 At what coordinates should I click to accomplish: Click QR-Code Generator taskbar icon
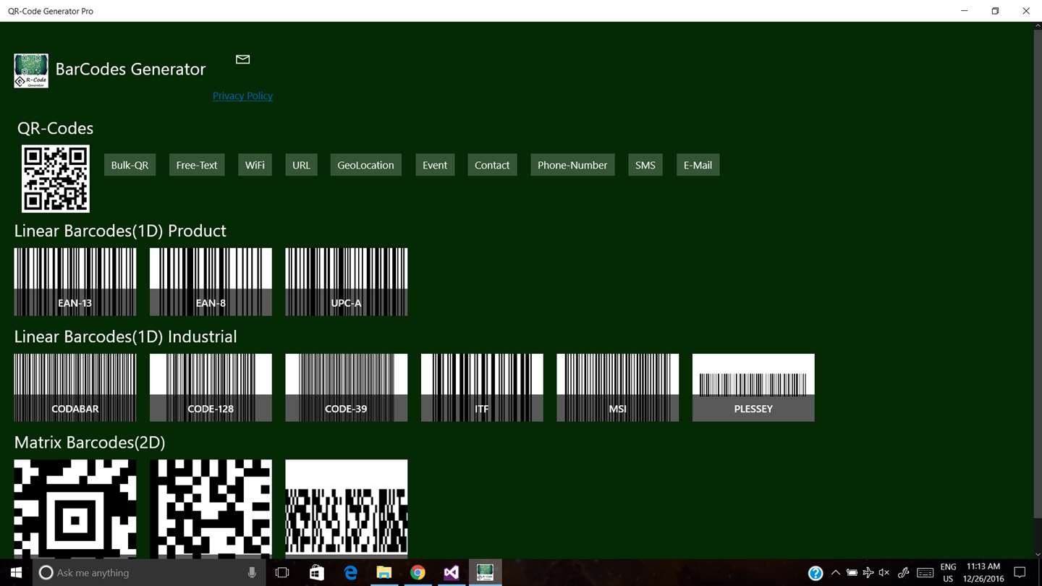point(485,572)
